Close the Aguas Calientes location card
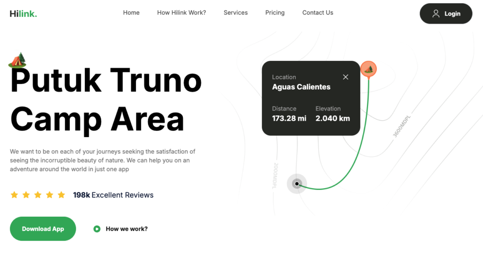Viewport: 483px width, 261px height. click(346, 77)
